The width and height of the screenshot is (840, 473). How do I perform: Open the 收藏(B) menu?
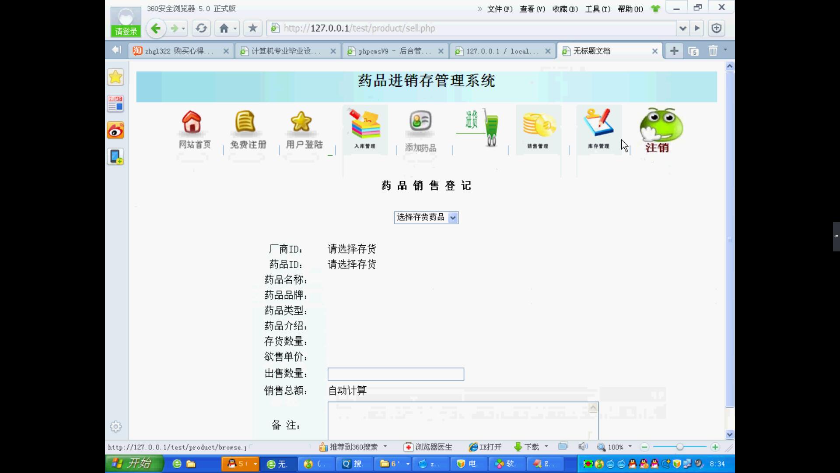[x=565, y=9]
